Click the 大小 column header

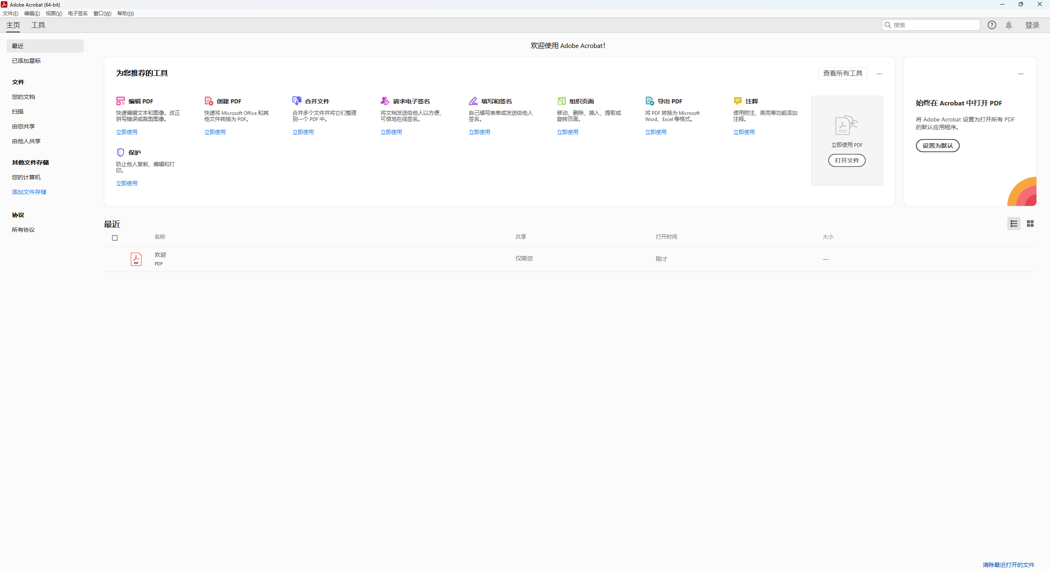pyautogui.click(x=828, y=237)
